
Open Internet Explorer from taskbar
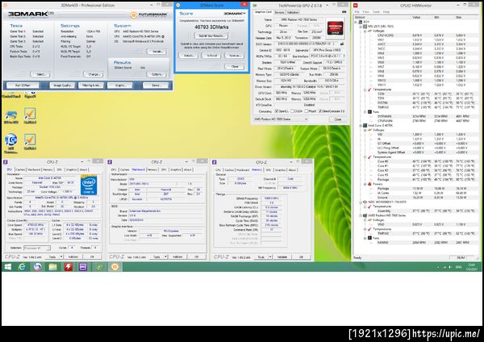(22, 267)
